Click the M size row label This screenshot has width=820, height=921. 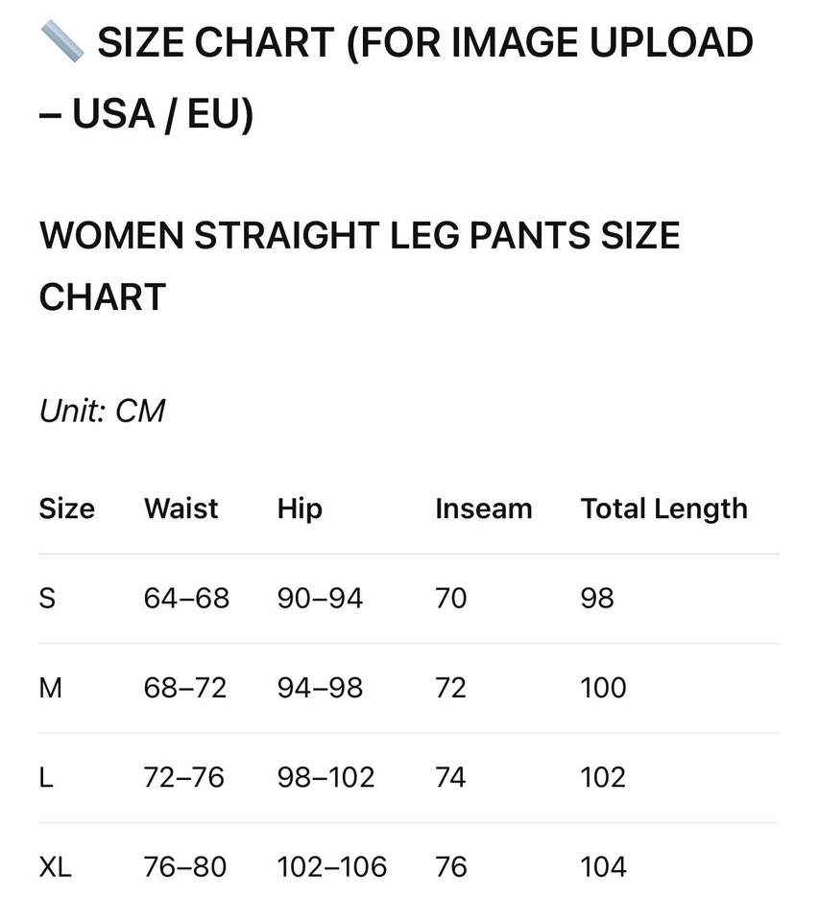pyautogui.click(x=50, y=688)
